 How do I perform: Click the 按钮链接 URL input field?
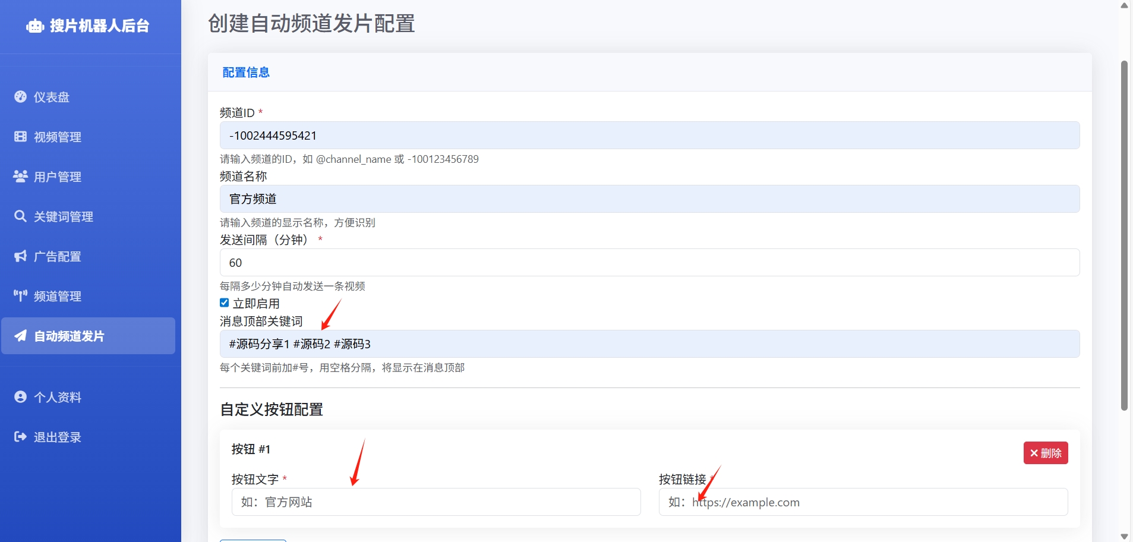coord(863,502)
